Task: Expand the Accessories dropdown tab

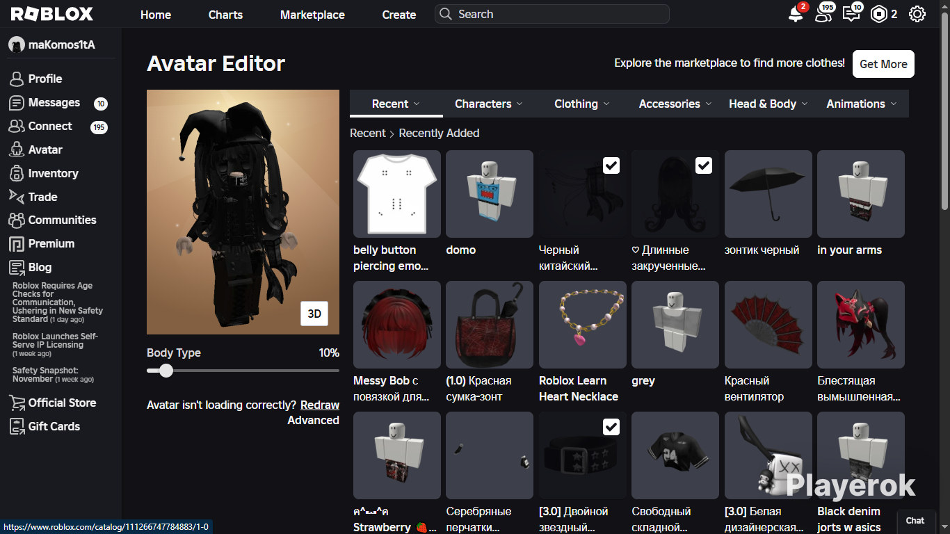Action: pos(675,104)
